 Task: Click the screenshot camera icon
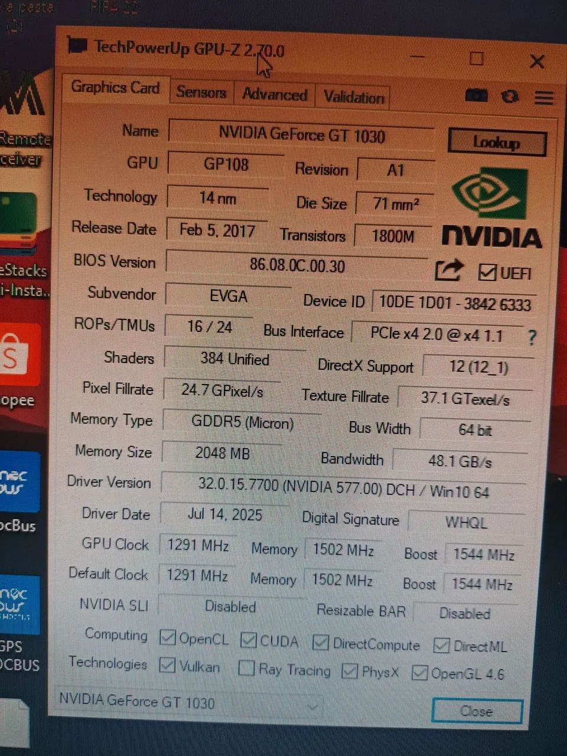coord(477,96)
